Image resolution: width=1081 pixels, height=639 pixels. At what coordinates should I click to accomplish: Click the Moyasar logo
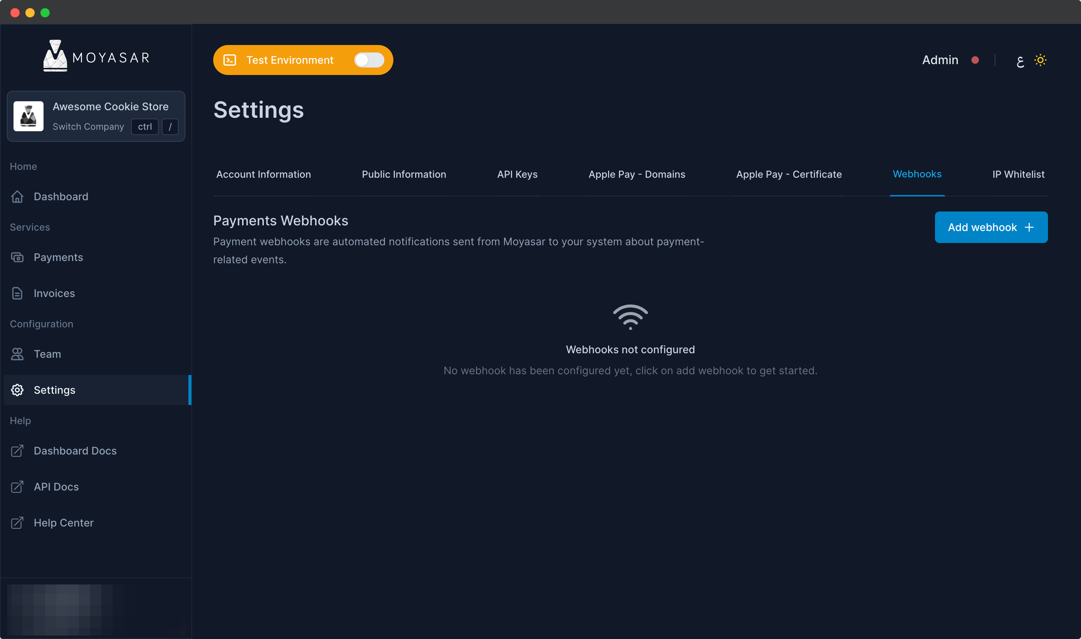point(96,55)
